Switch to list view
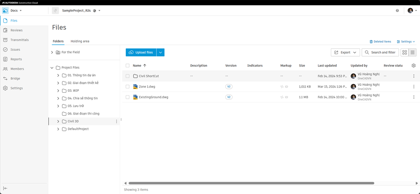This screenshot has height=194, width=420. click(413, 52)
